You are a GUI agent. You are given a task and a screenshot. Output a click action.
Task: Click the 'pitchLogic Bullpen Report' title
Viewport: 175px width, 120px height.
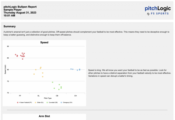point(20,6)
